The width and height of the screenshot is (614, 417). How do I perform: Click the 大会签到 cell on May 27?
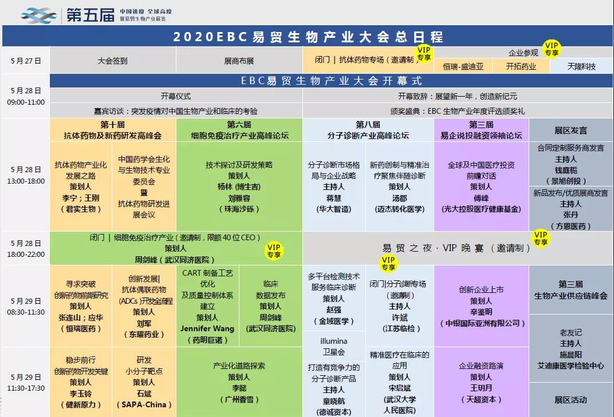pos(112,60)
